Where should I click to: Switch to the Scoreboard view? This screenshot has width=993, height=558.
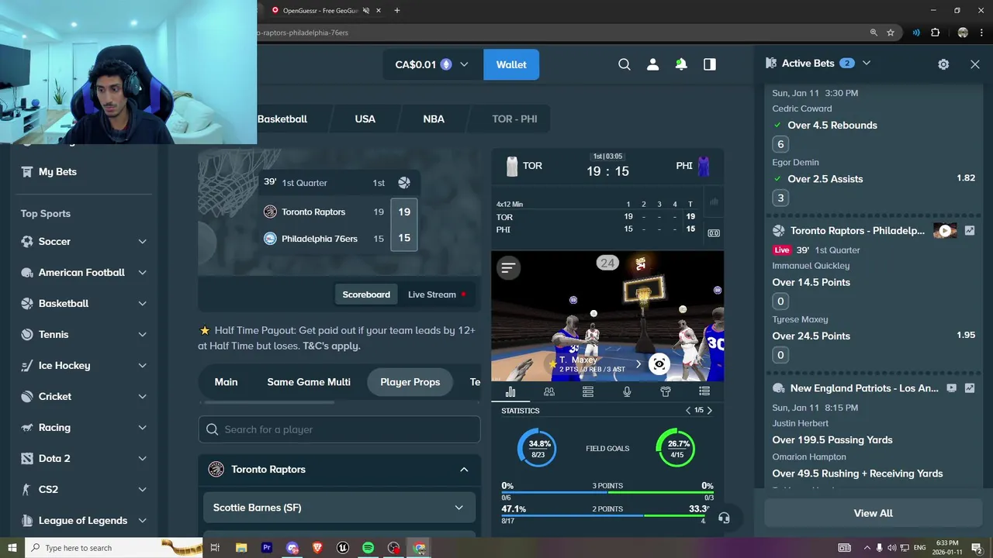coord(366,294)
